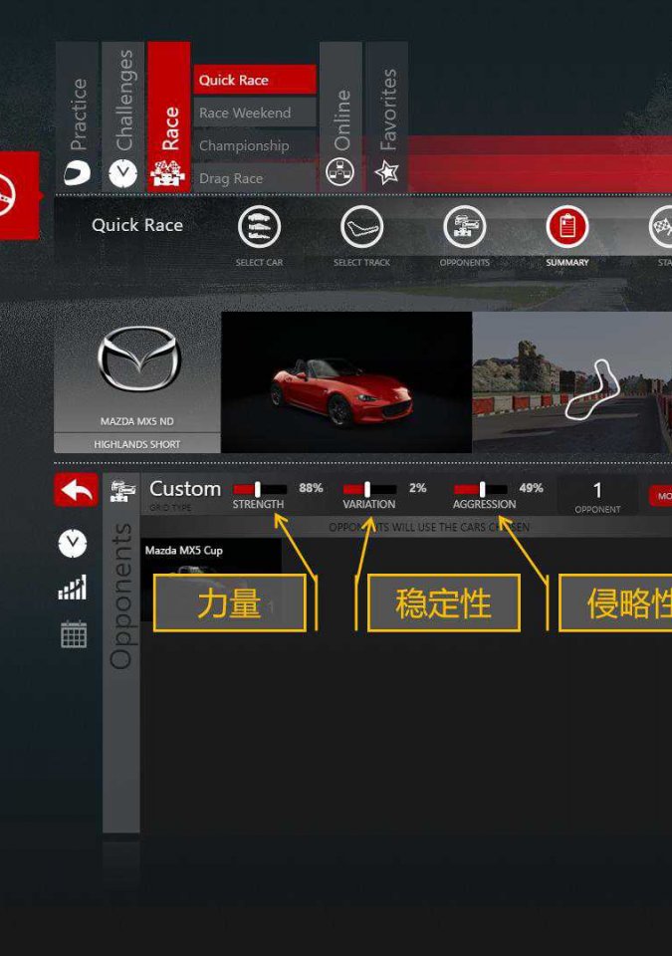
Task: Select the Race tab
Action: click(169, 117)
